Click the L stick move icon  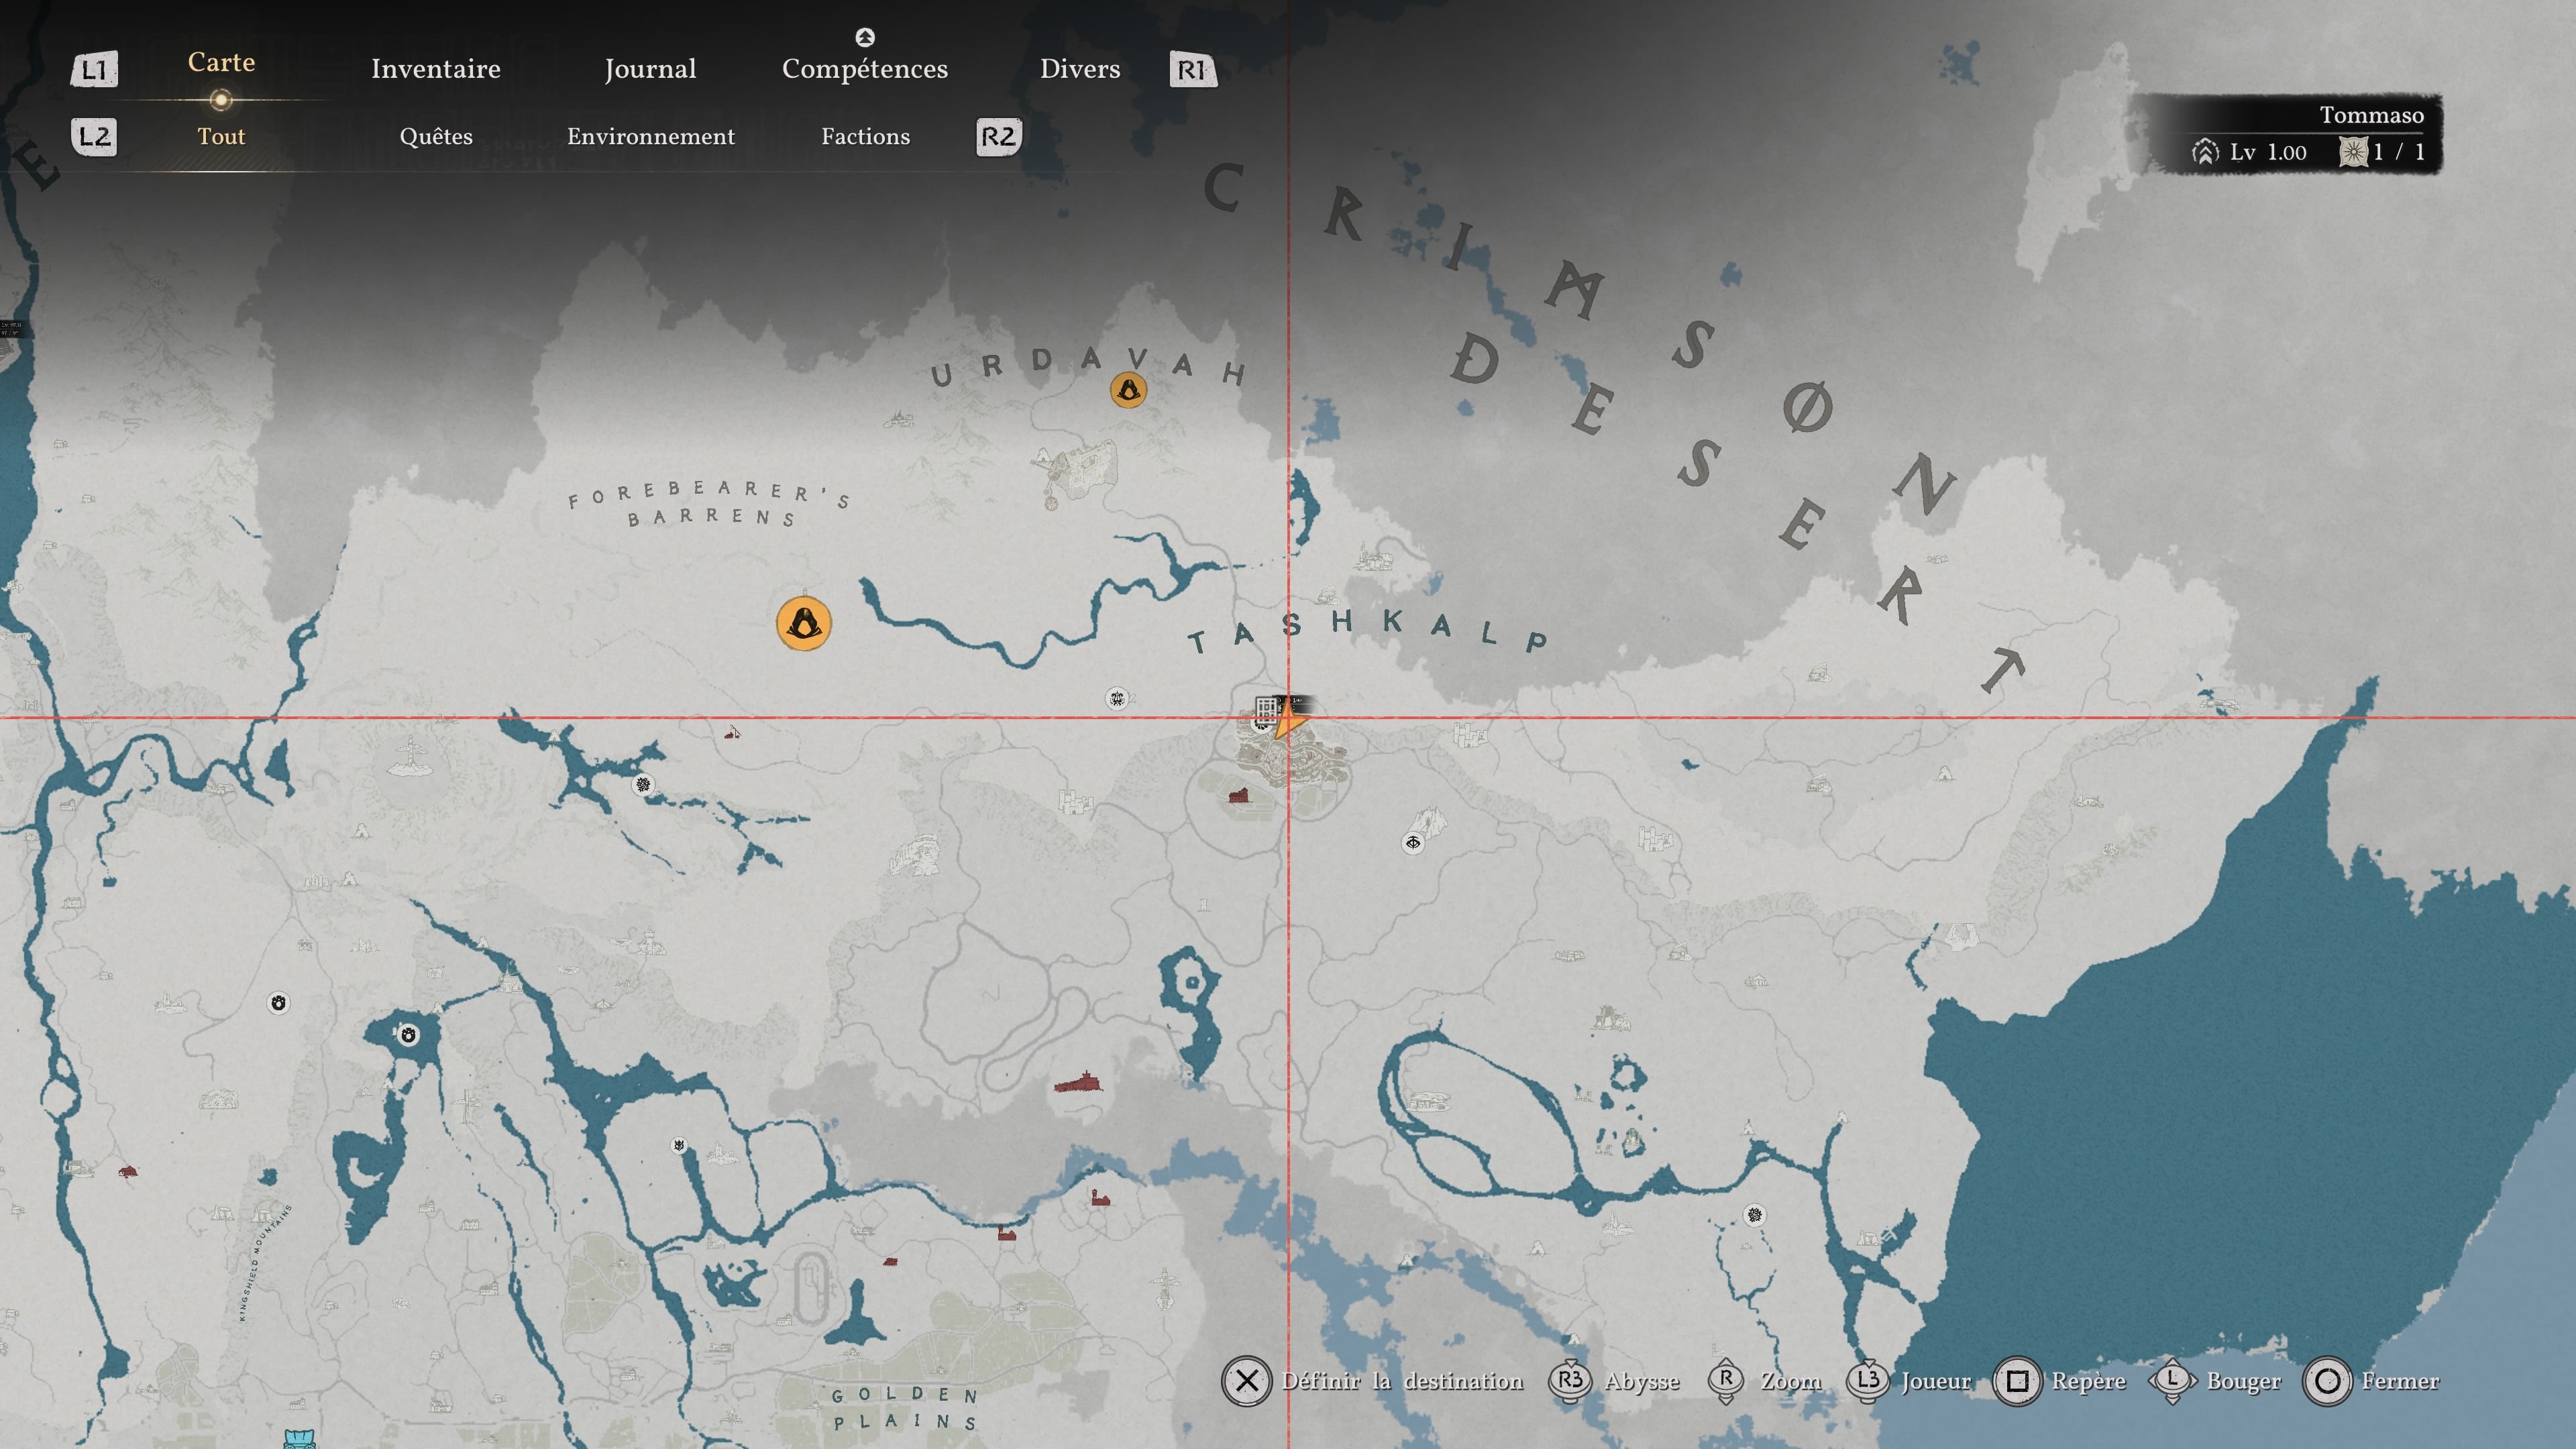click(2172, 1381)
